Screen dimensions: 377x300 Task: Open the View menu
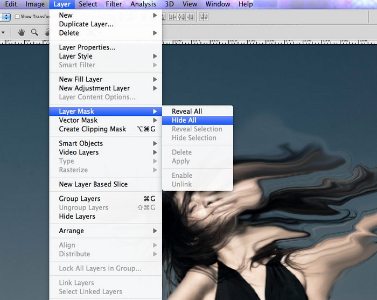190,4
